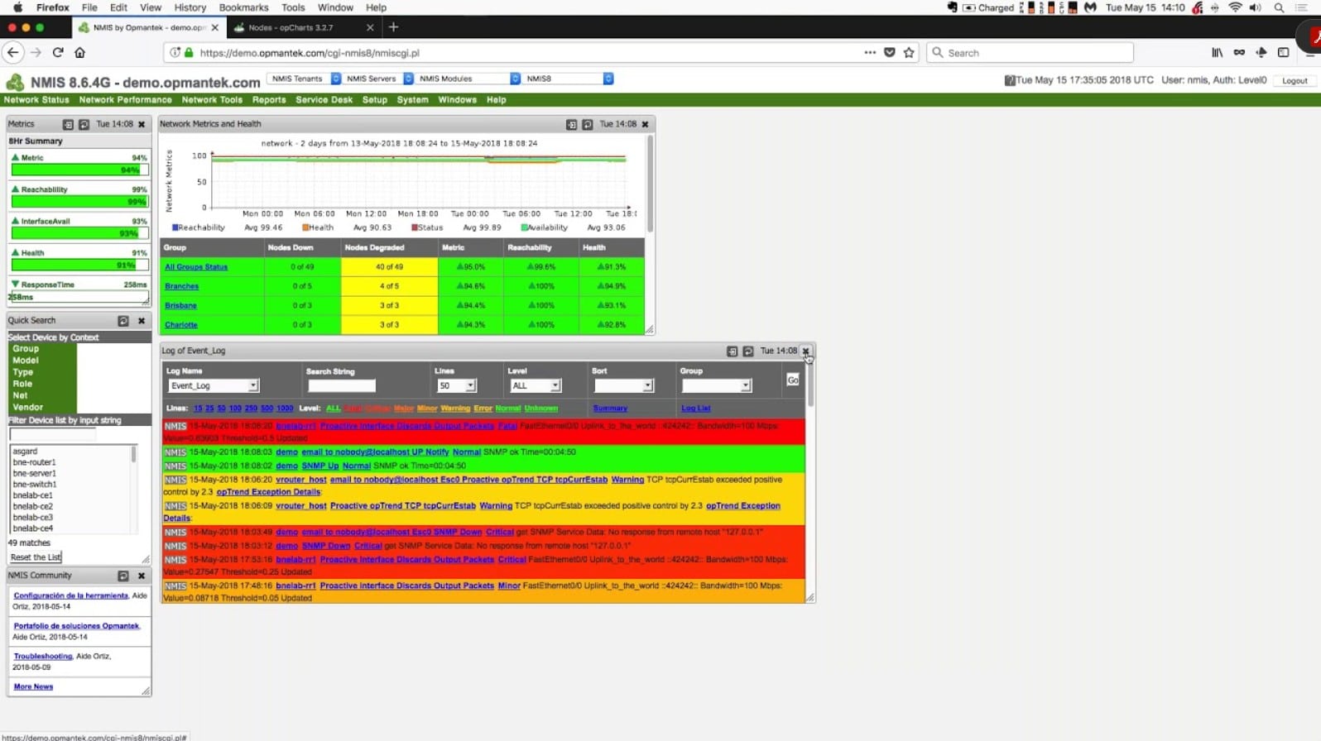1321x741 pixels.
Task: Click the More News link
Action: [x=33, y=687]
